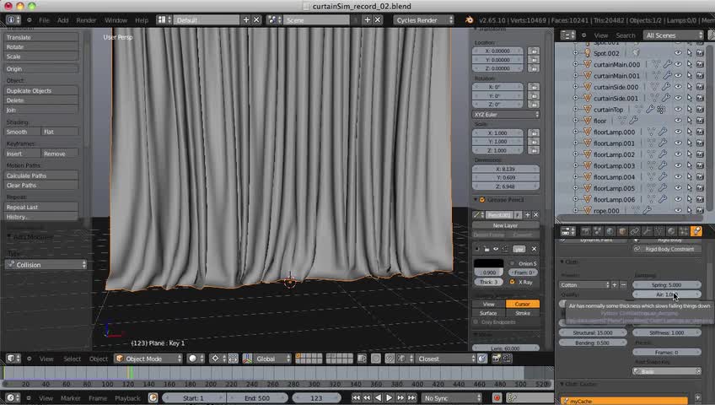Add a new screen layout

click(246, 20)
